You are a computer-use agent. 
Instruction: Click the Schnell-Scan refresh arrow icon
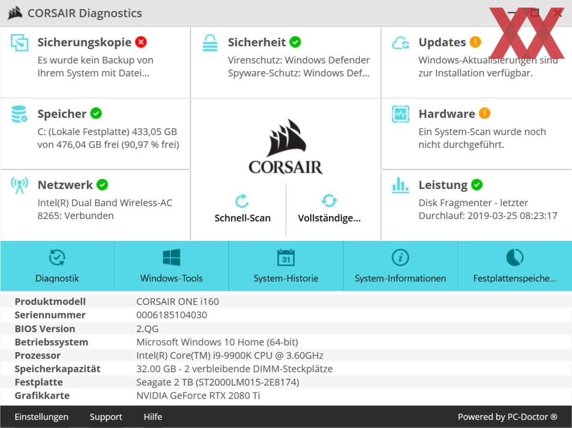click(x=242, y=201)
